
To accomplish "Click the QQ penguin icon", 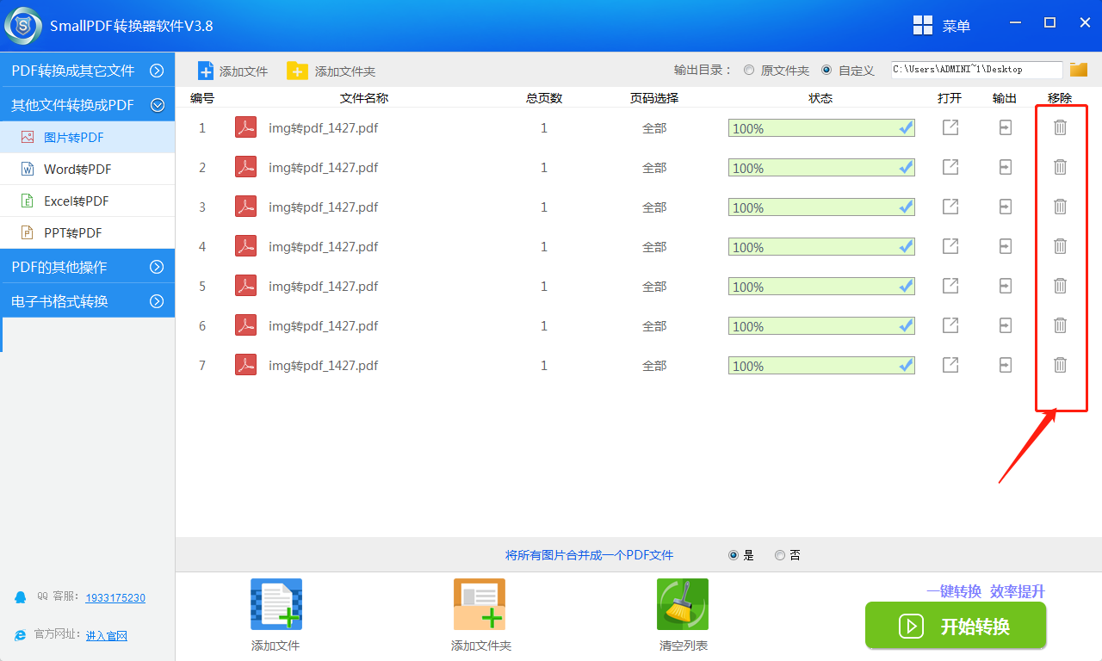I will (x=21, y=596).
